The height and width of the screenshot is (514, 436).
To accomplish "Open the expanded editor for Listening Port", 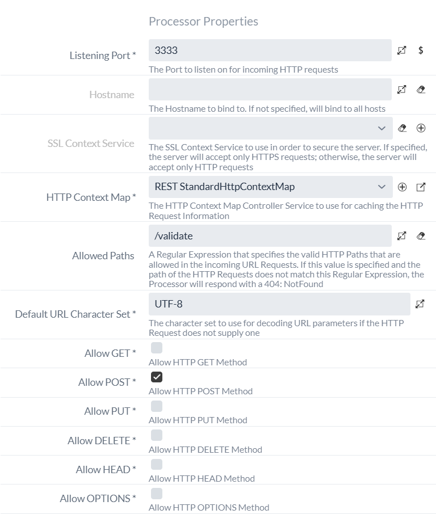I will click(402, 50).
